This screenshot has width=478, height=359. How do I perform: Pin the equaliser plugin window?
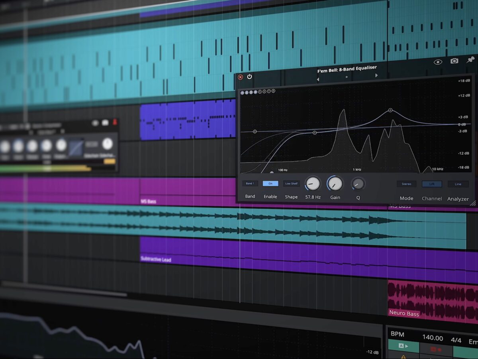(x=470, y=60)
